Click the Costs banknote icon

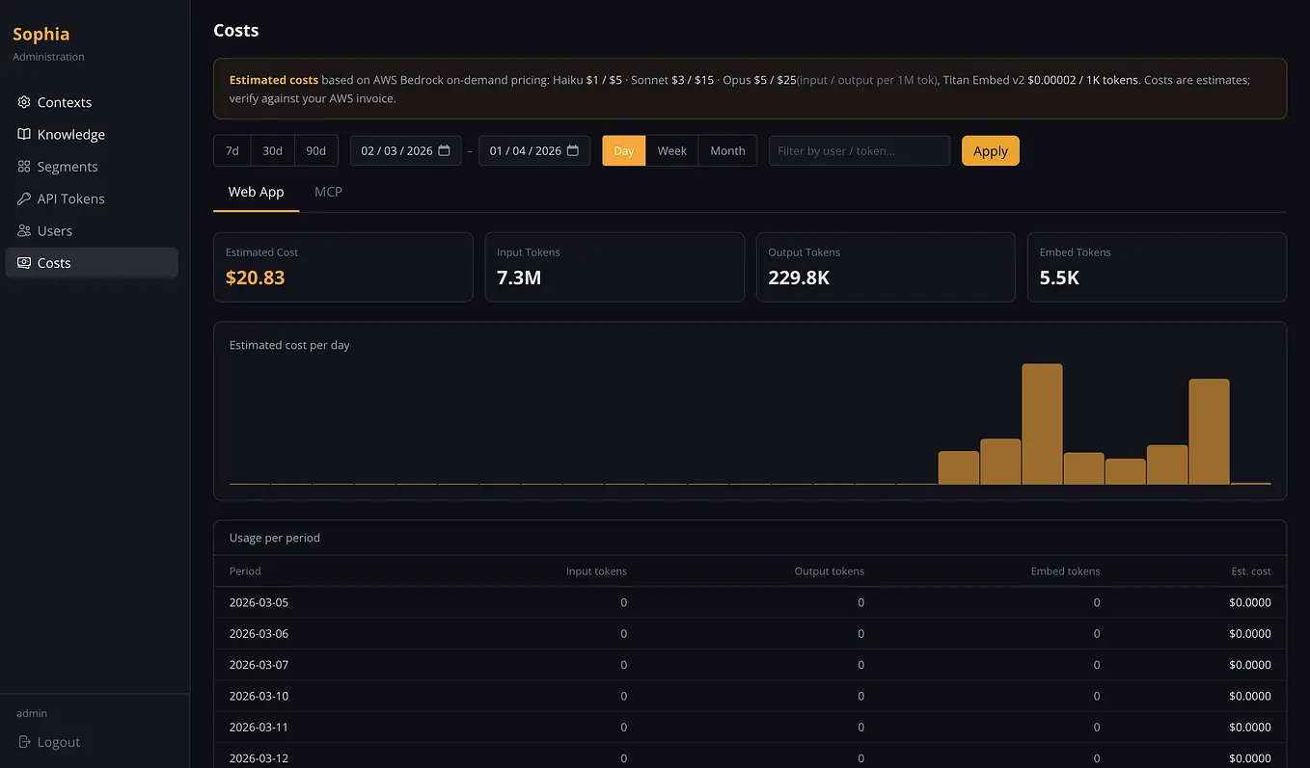(x=24, y=263)
